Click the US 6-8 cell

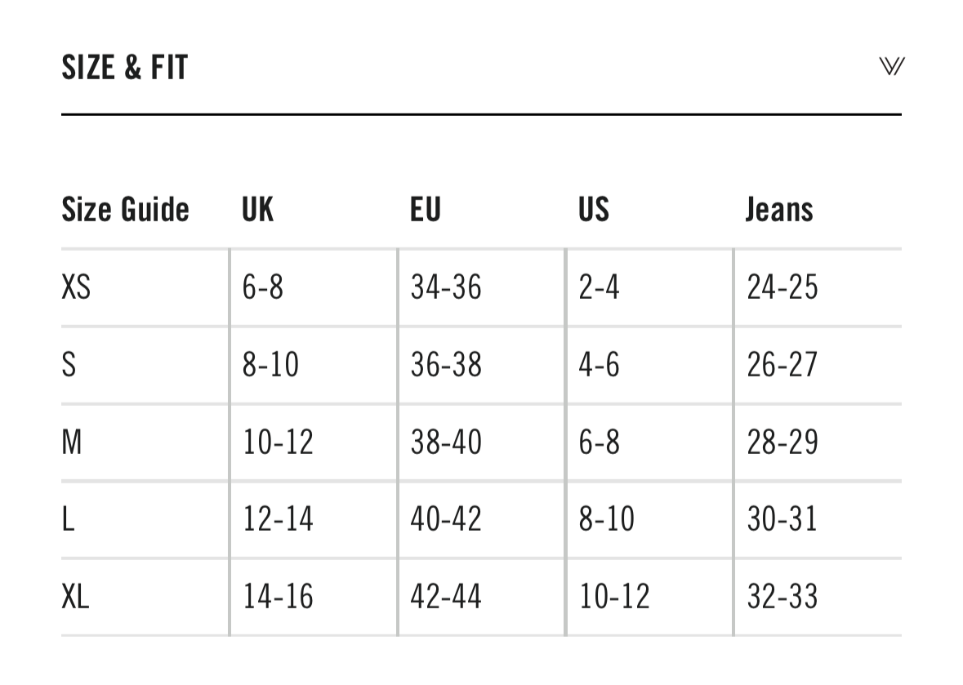599,442
